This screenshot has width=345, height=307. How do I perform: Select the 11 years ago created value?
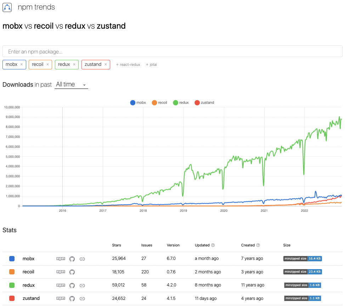pyautogui.click(x=253, y=285)
